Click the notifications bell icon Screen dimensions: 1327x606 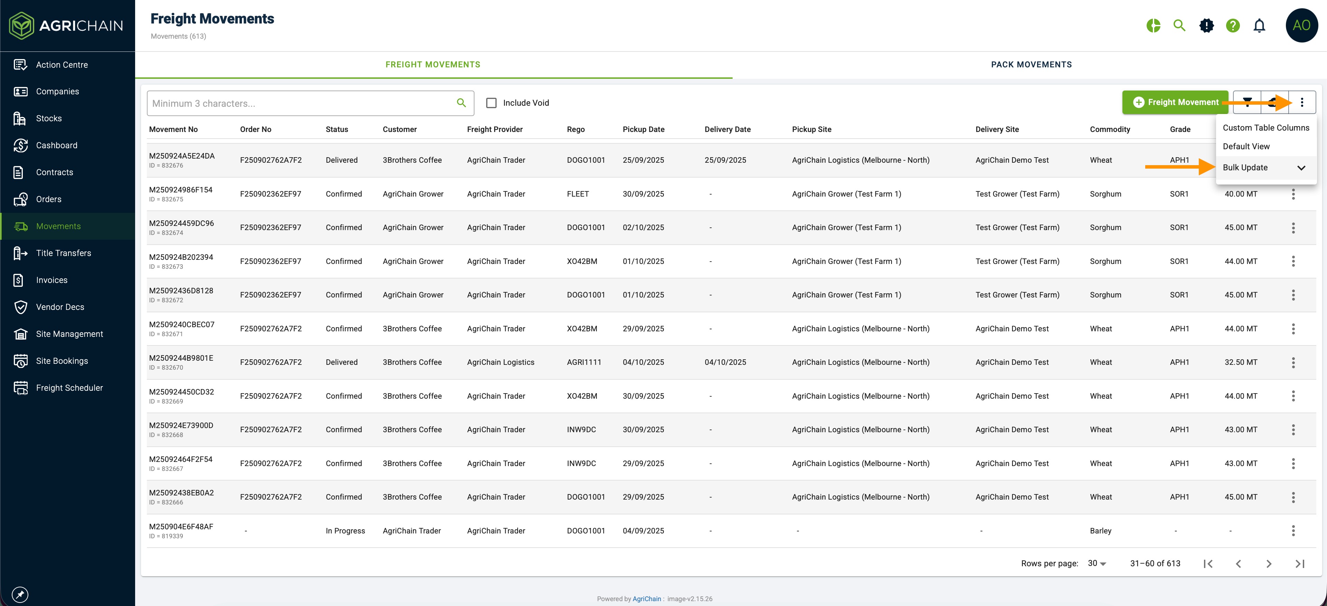pos(1259,25)
